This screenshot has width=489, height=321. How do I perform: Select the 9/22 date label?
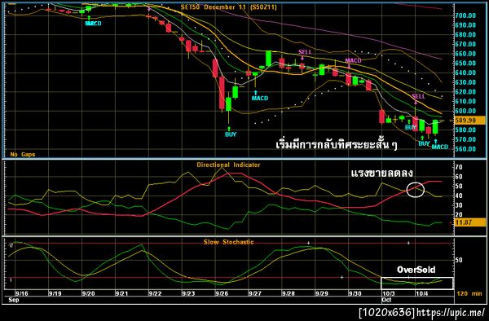155,293
